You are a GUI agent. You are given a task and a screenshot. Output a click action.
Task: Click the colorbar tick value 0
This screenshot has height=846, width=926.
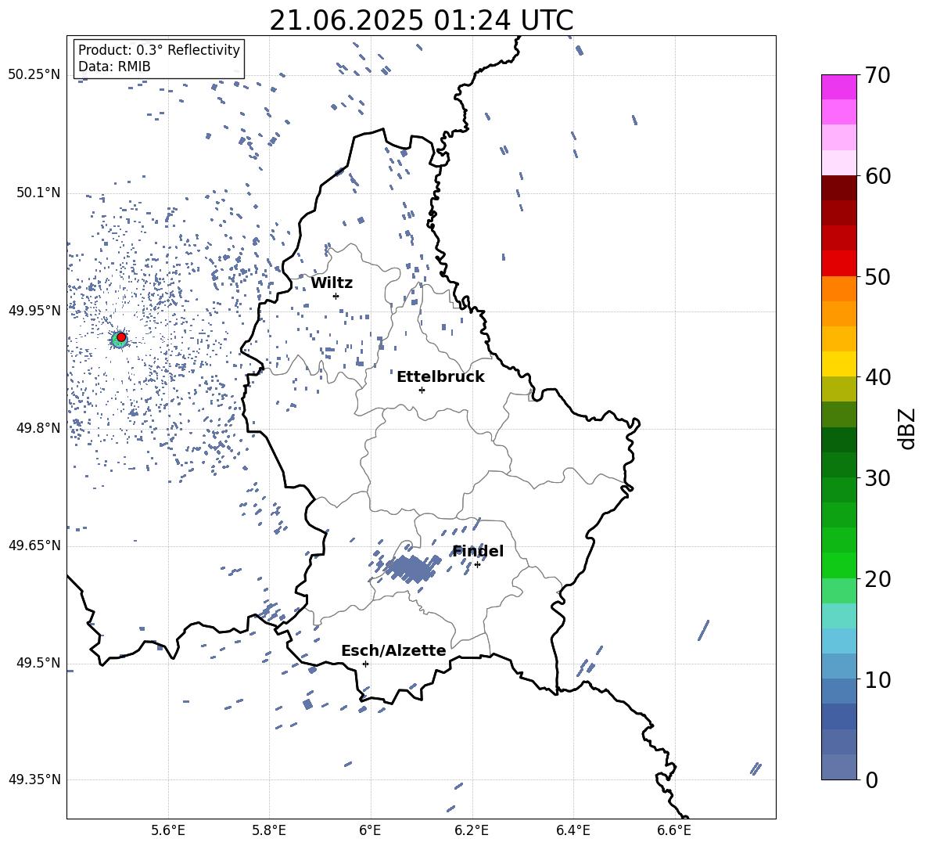pyautogui.click(x=872, y=779)
